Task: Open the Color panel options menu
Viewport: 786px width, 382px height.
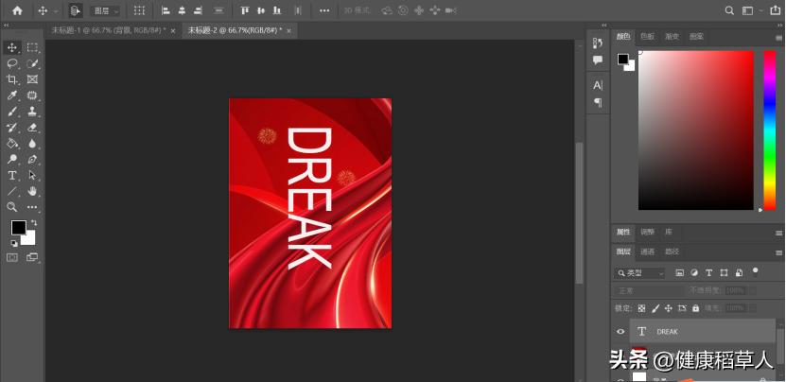Action: pos(778,37)
